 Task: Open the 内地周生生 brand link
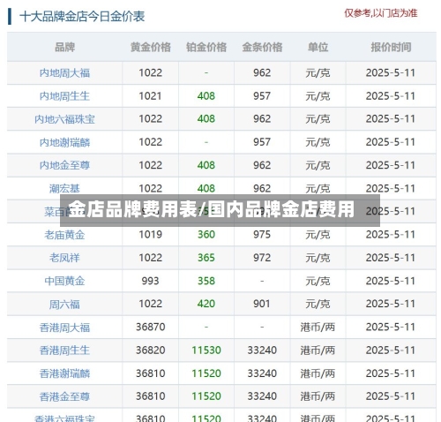(64, 96)
